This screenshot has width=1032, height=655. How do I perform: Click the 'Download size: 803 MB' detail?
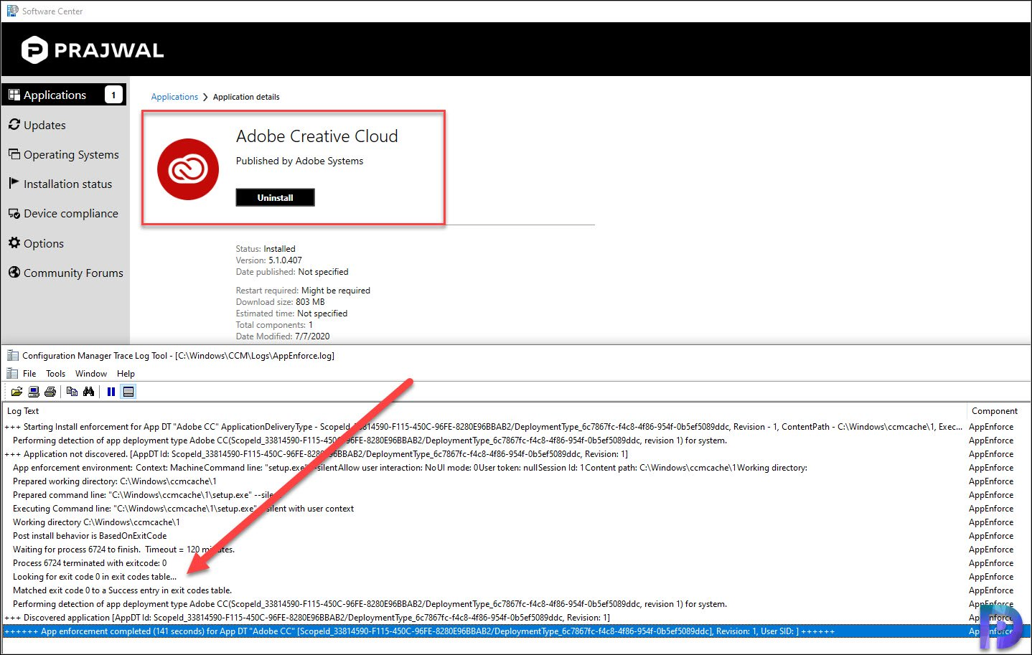(x=280, y=302)
